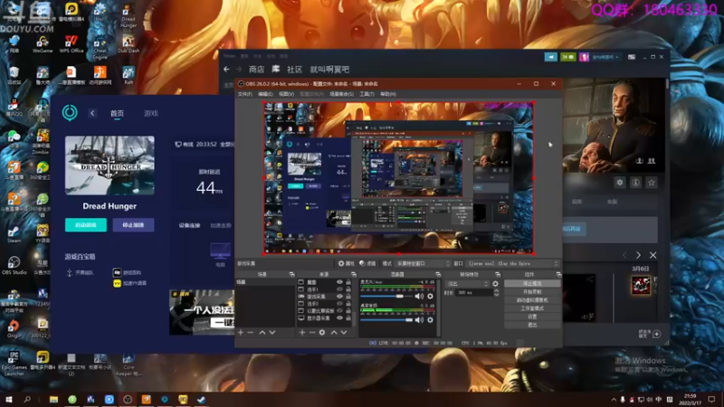This screenshot has width=724, height=407.
Task: Open capture mode dropdown in OBS toolbar
Action: click(423, 263)
